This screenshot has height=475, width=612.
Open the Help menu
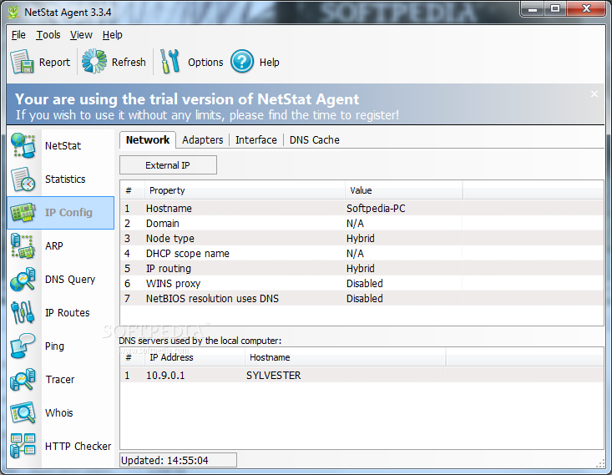click(x=113, y=35)
